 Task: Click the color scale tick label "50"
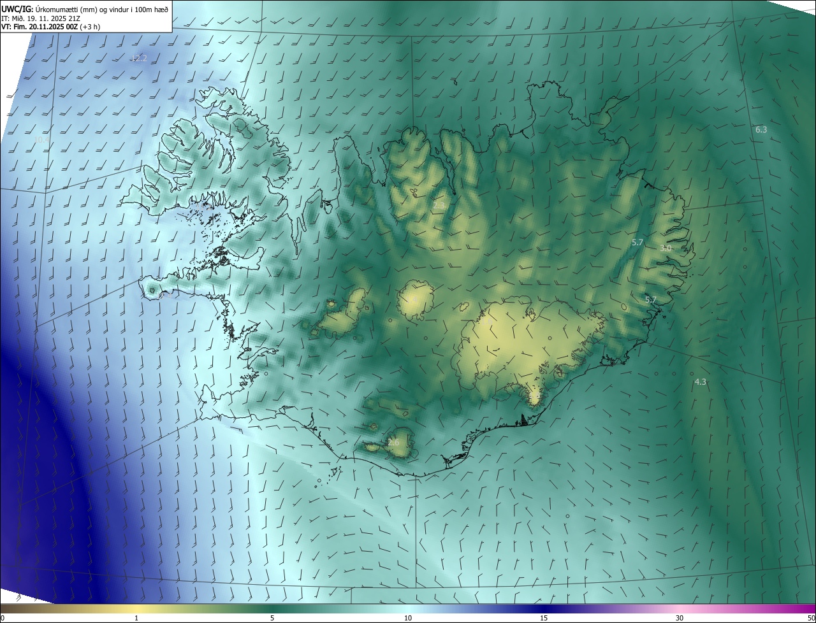pyautogui.click(x=811, y=619)
